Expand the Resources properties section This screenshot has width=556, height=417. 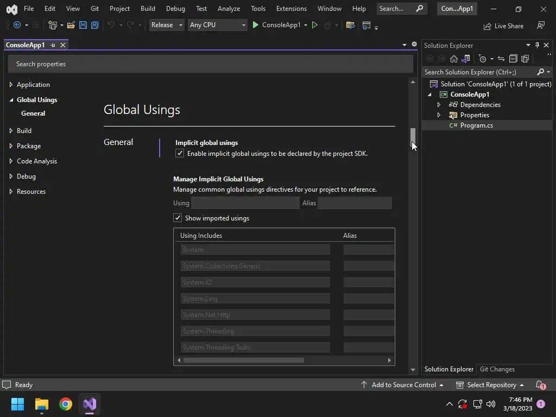click(x=11, y=192)
